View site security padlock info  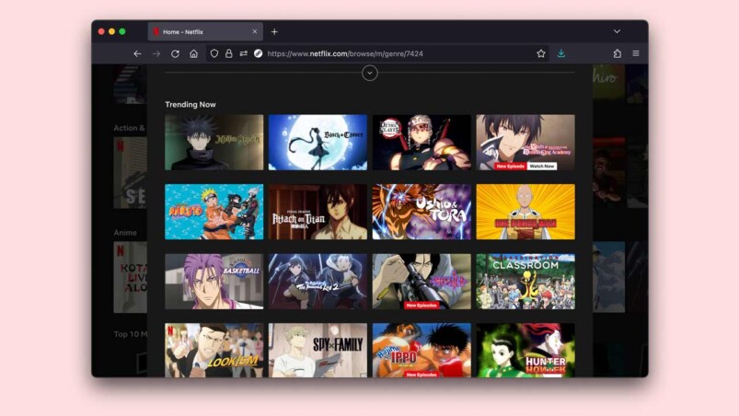point(228,53)
